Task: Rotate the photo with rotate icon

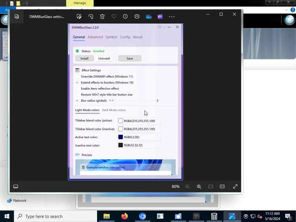Action: (91, 16)
